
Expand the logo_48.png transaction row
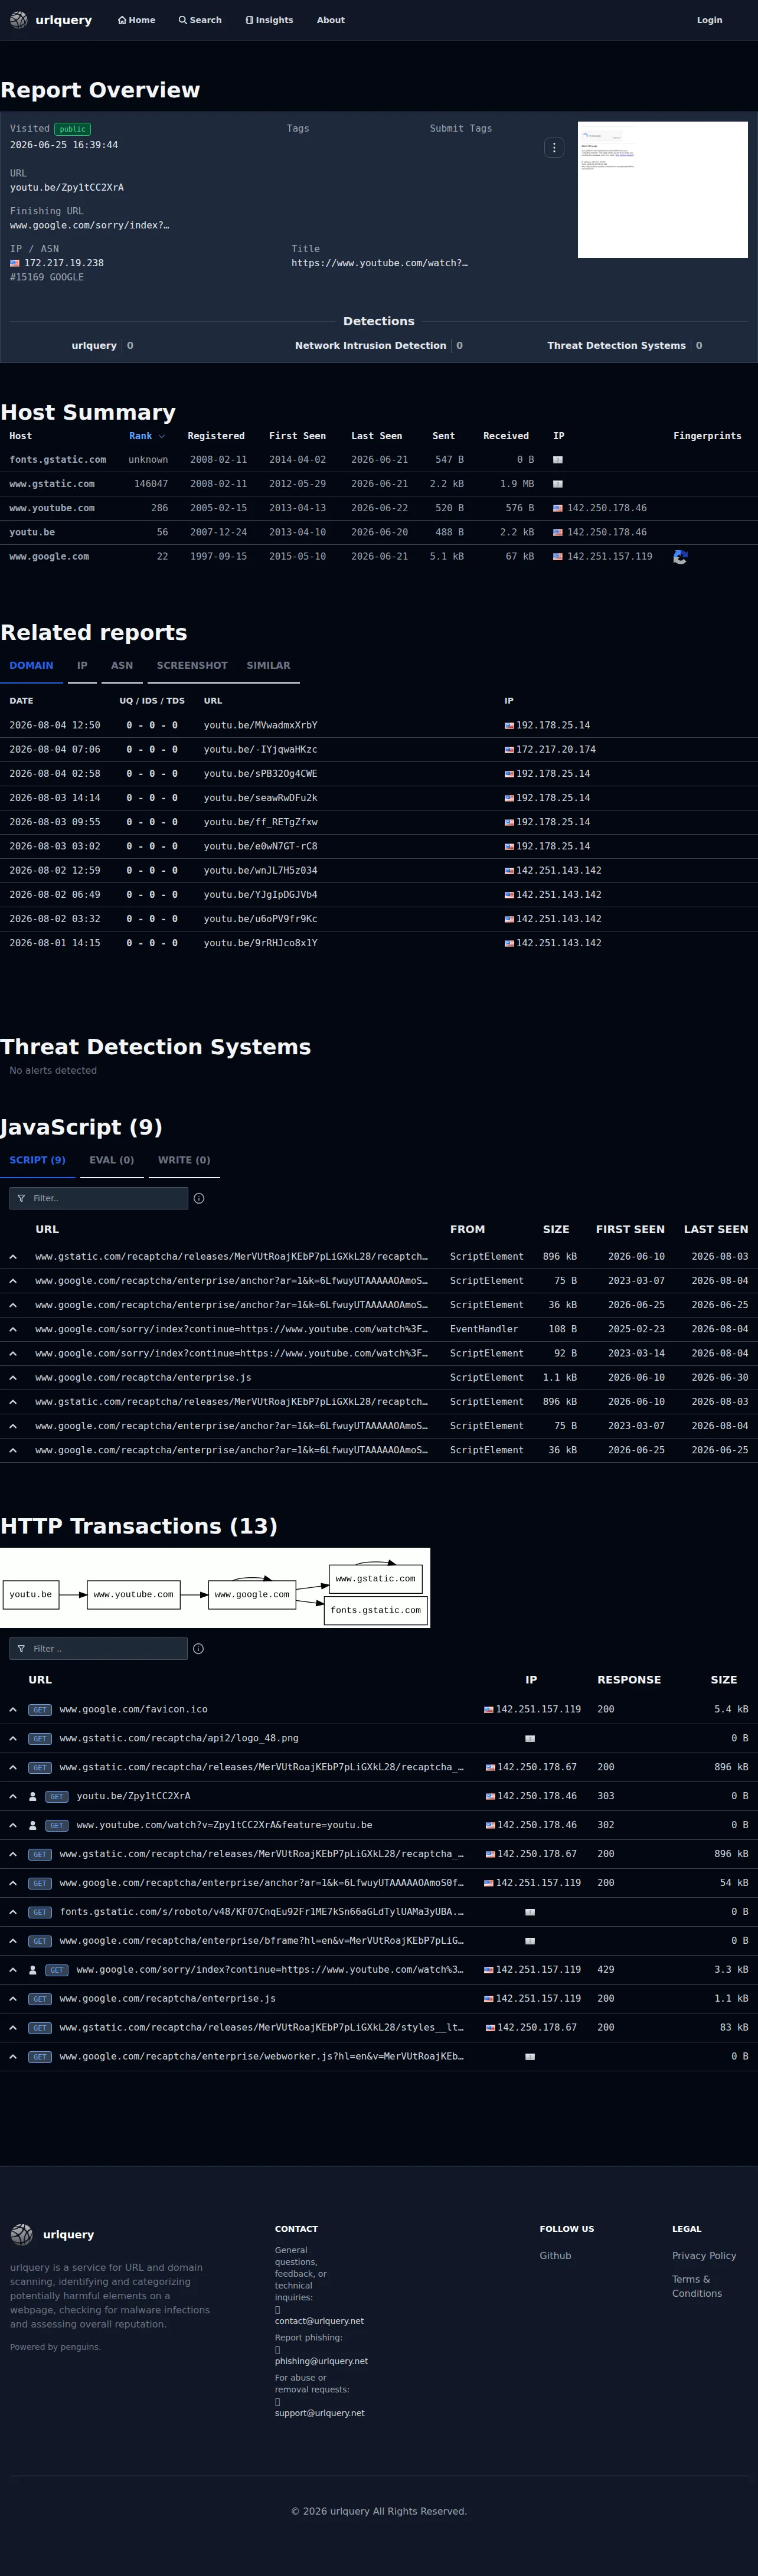pos(13,1739)
